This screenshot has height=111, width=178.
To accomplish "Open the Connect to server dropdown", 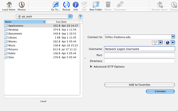I will coord(173,37).
